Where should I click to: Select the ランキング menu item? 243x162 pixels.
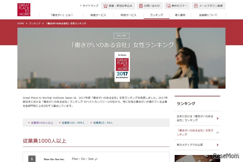pyautogui.click(x=157, y=15)
